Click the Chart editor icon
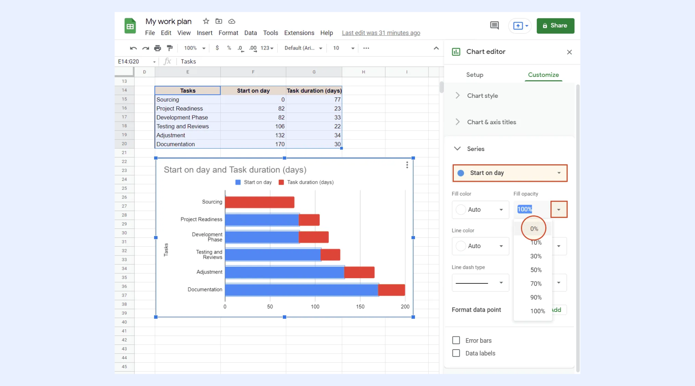Viewport: 695px width, 386px height. [x=456, y=52]
